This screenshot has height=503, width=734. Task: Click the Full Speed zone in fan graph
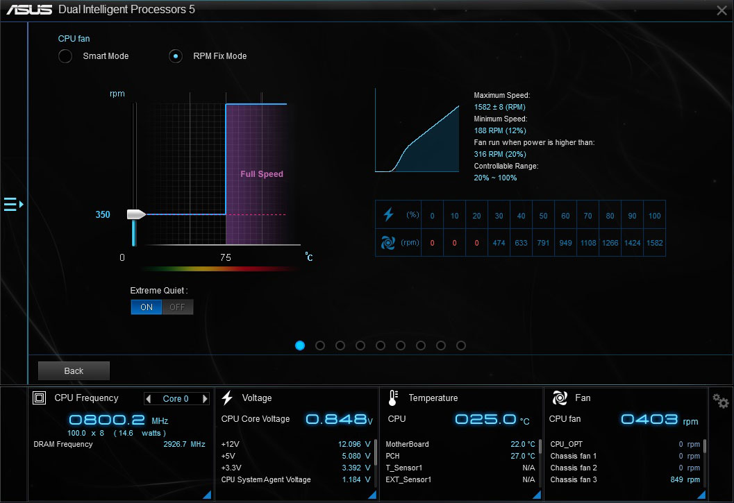click(256, 174)
